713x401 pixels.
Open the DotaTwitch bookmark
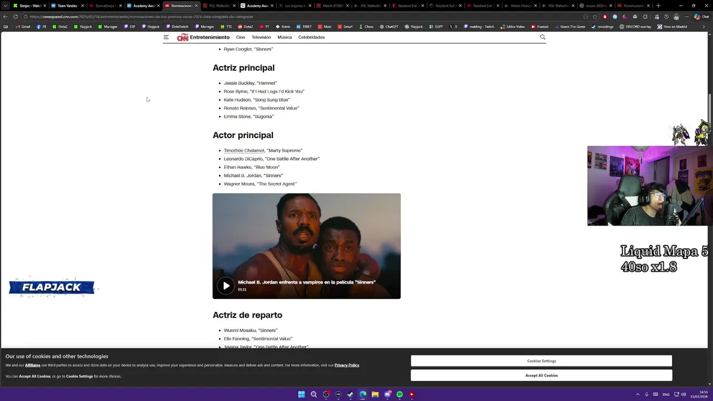pyautogui.click(x=177, y=27)
